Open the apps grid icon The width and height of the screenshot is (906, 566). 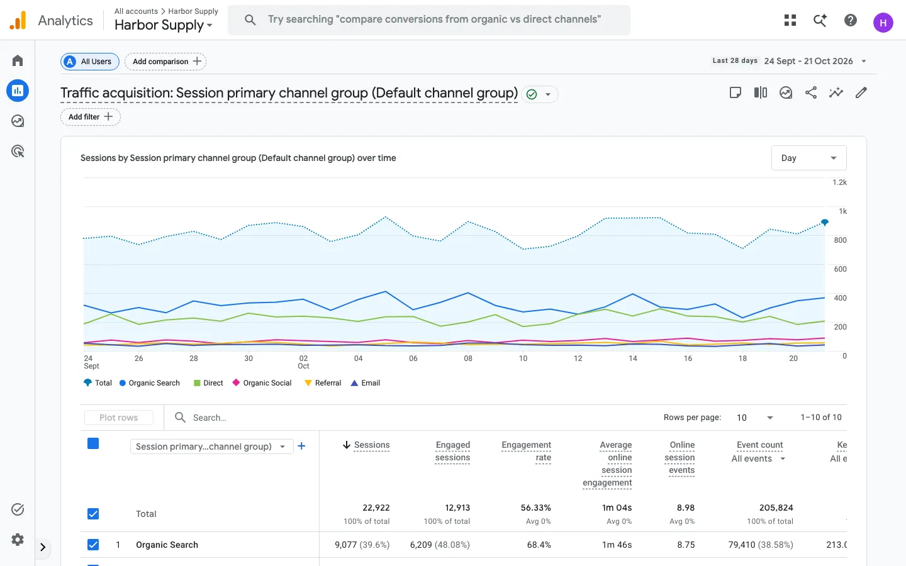coord(790,20)
